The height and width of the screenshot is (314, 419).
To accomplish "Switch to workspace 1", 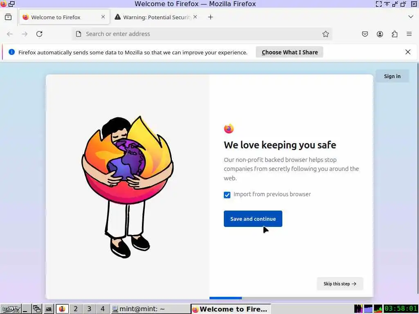I will [62, 309].
